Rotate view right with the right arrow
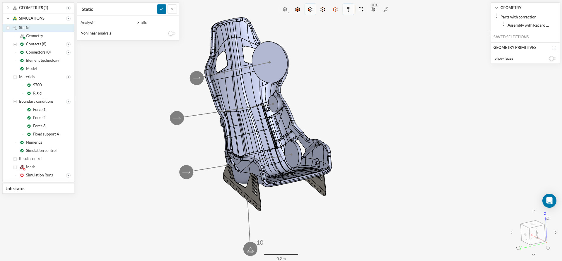Viewport: 562px width, 261px height. coord(556,233)
